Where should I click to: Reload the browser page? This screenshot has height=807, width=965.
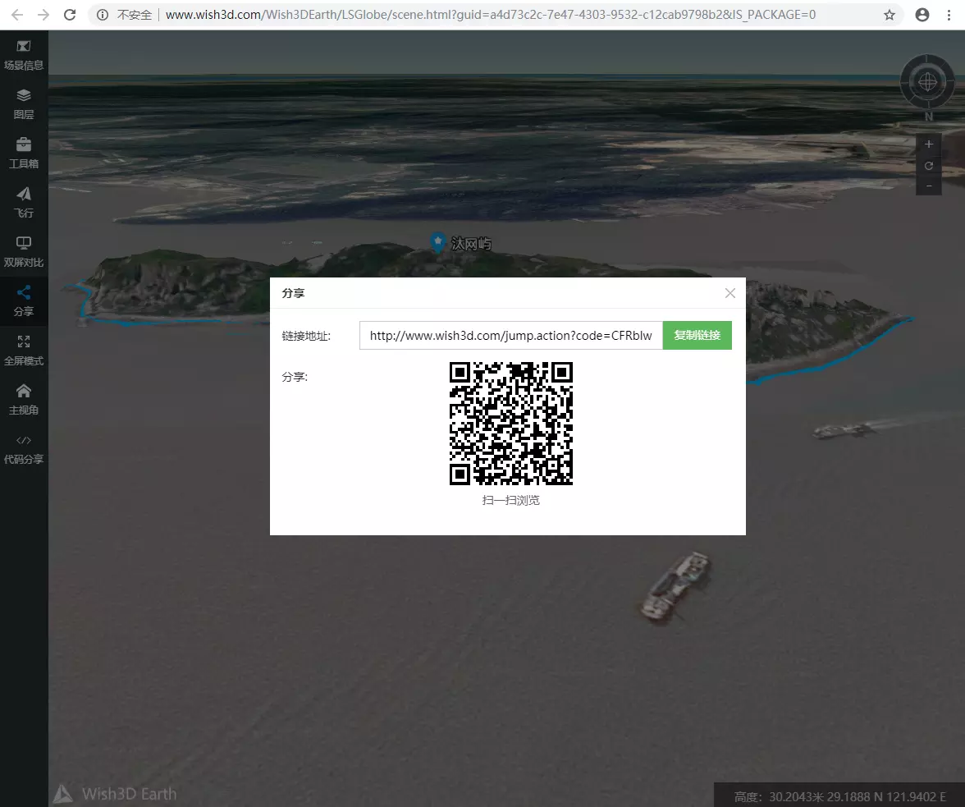click(70, 15)
